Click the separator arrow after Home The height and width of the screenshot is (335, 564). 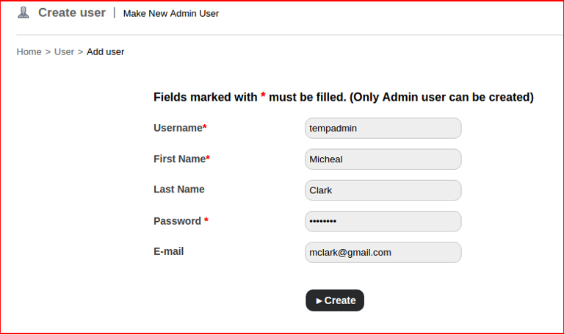point(48,51)
